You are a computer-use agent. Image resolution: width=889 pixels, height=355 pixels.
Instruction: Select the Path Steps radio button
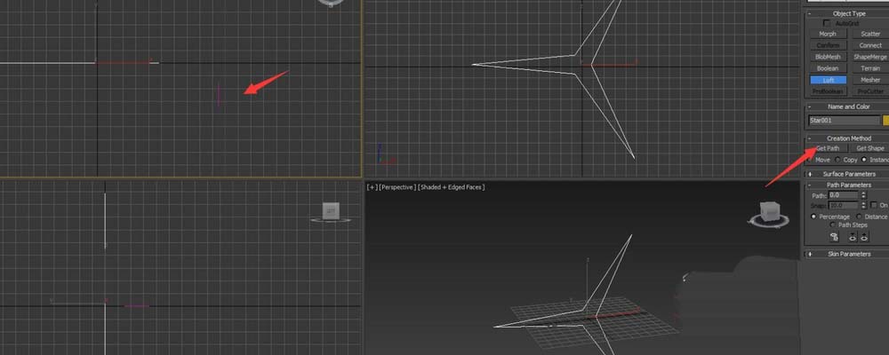pyautogui.click(x=832, y=225)
